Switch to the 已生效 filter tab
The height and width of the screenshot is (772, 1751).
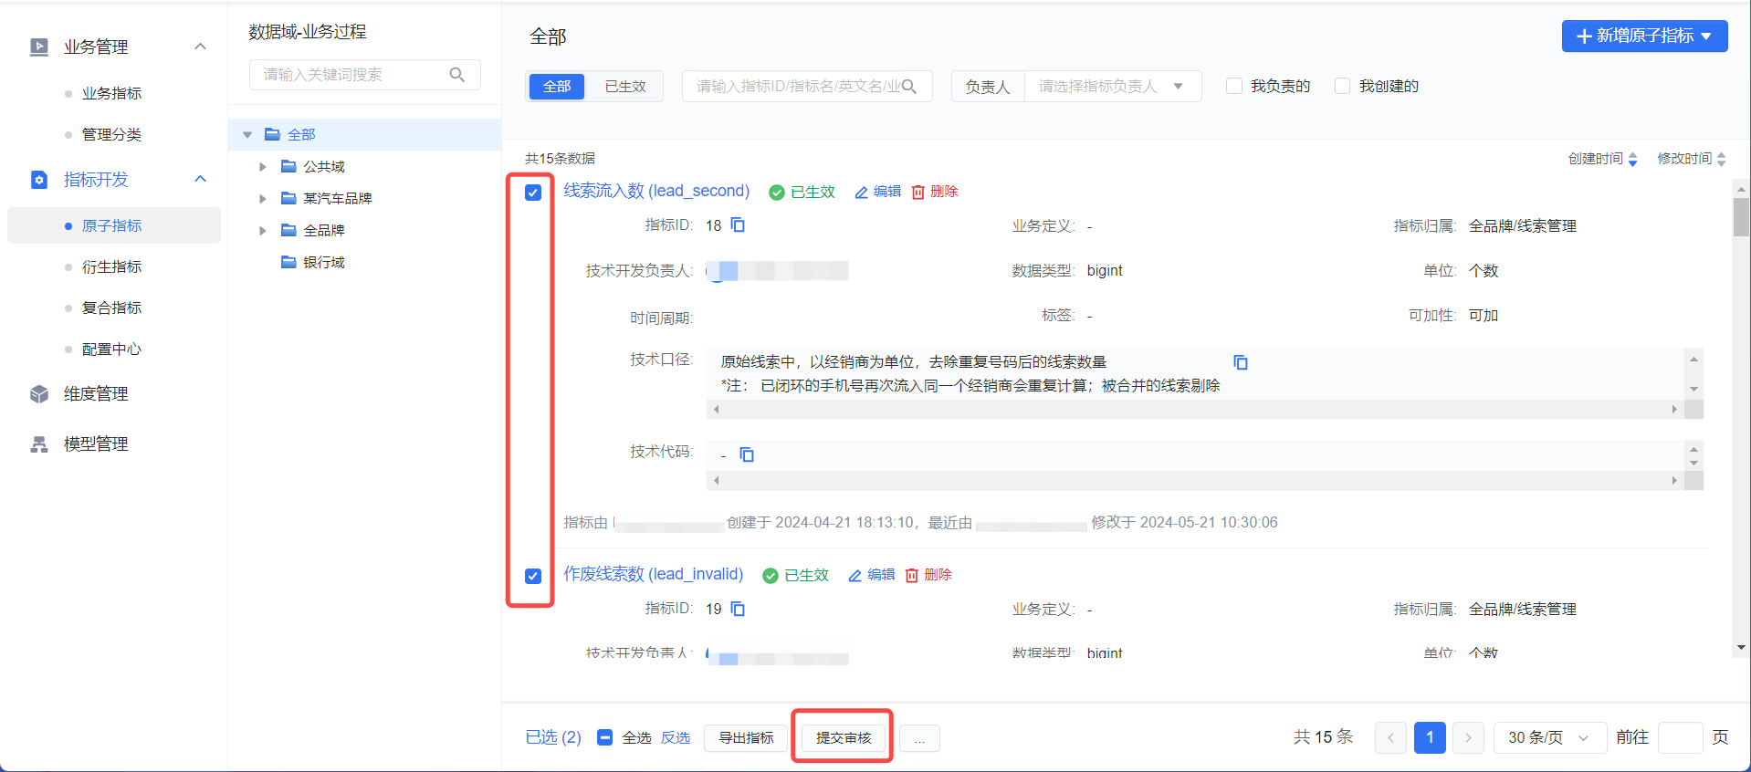[625, 87]
